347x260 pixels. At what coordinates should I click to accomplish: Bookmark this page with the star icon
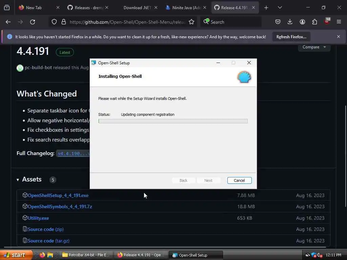click(x=191, y=22)
